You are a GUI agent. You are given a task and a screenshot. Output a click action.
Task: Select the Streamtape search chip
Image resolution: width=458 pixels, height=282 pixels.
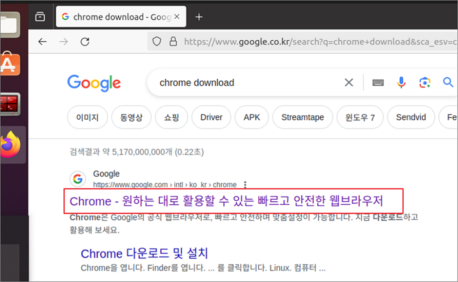tap(303, 118)
